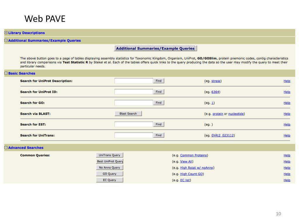The width and height of the screenshot is (299, 224).
Task: Open Help for BLAST search
Action: click(287, 114)
